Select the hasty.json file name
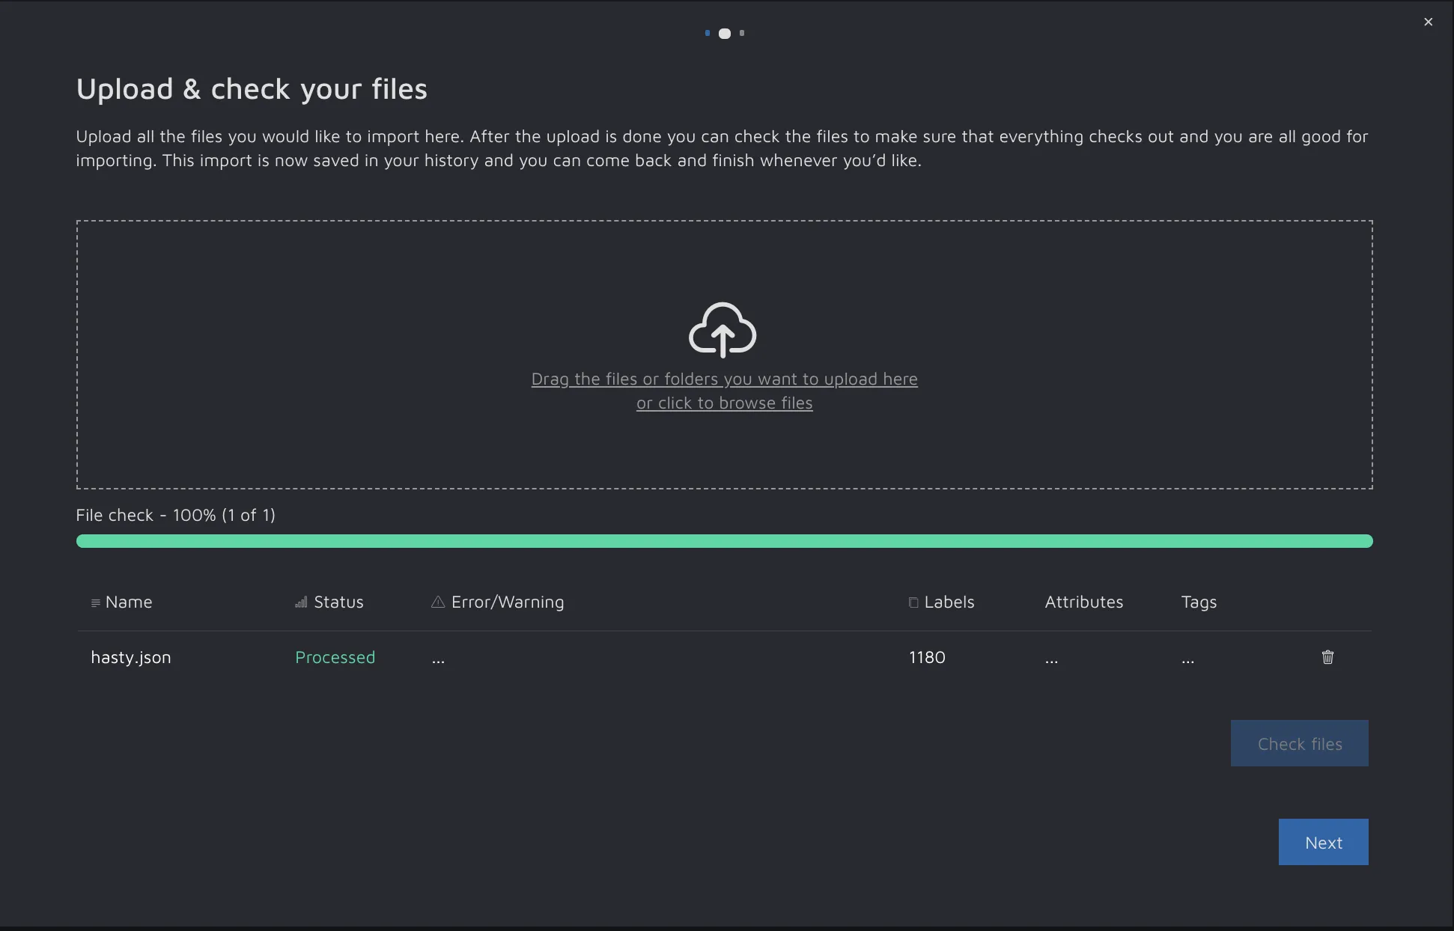Image resolution: width=1454 pixels, height=931 pixels. 131,657
